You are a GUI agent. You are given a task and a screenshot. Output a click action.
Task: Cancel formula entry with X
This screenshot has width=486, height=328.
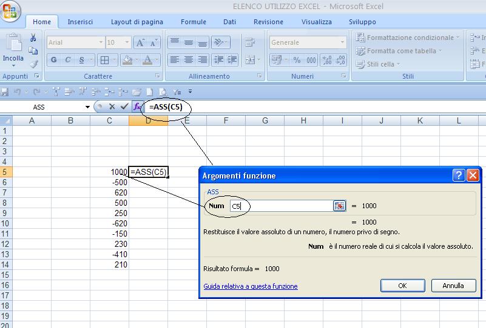[x=112, y=107]
